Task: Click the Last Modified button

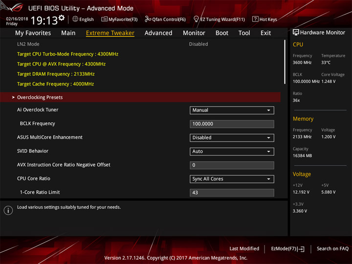Action: point(244,248)
